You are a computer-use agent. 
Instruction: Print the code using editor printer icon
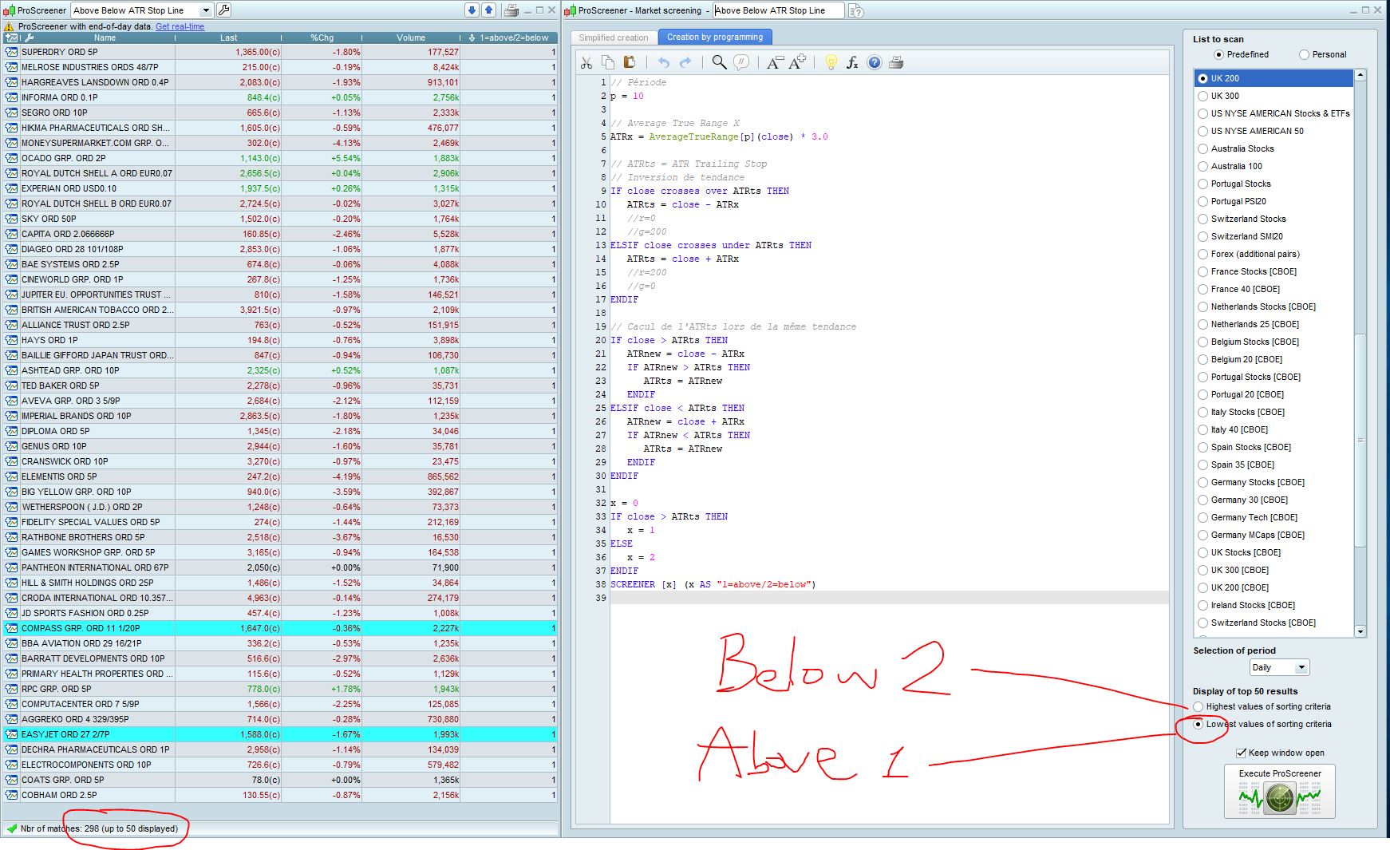coord(896,63)
